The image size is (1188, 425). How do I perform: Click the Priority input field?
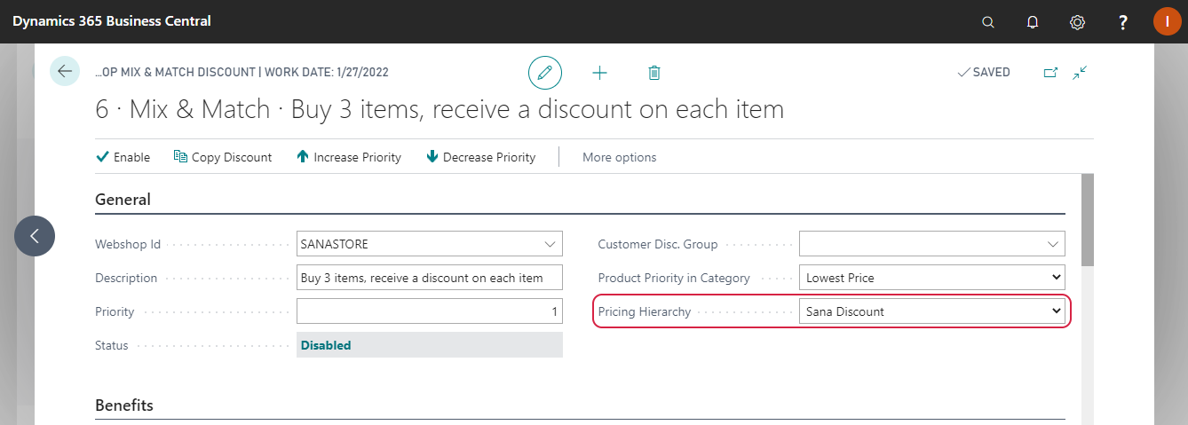tap(430, 311)
